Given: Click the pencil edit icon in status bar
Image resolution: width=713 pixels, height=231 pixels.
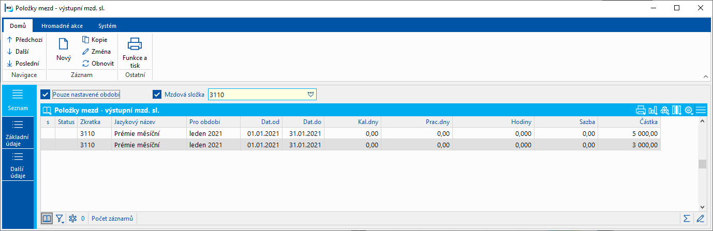Looking at the screenshot, I should (701, 219).
